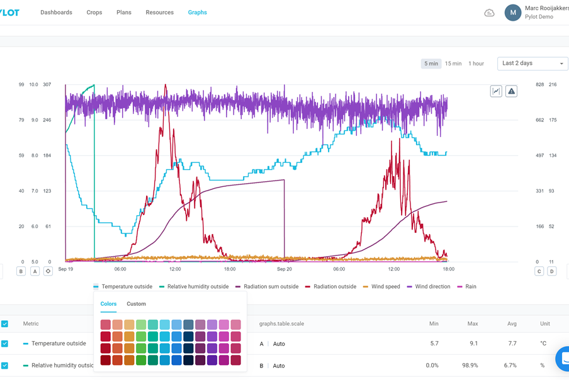The height and width of the screenshot is (380, 569).
Task: Click the axis C button
Action: coord(539,271)
